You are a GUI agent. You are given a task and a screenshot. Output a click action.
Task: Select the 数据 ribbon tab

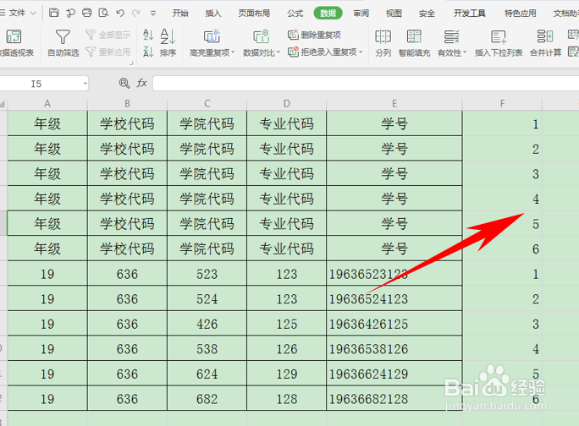[x=328, y=14]
